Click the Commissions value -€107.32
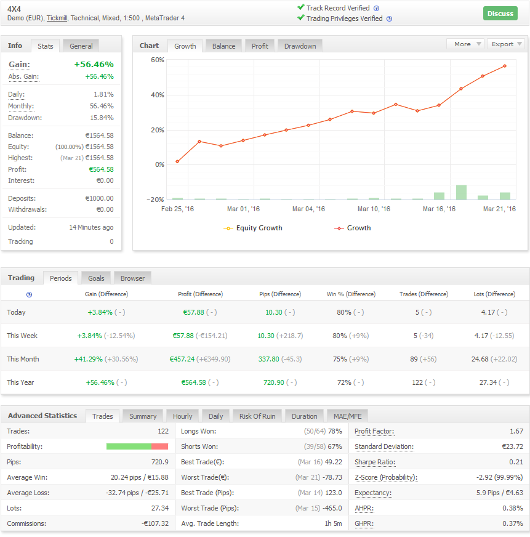 pos(155,523)
